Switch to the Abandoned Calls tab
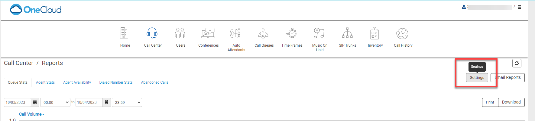 coord(155,82)
